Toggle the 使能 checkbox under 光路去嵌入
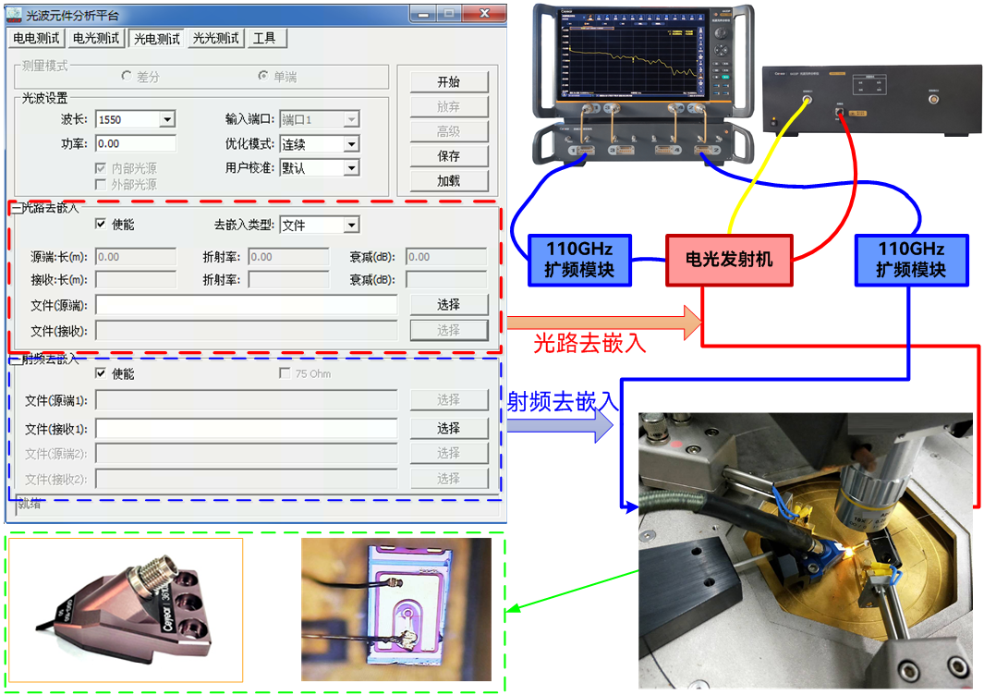 point(102,225)
